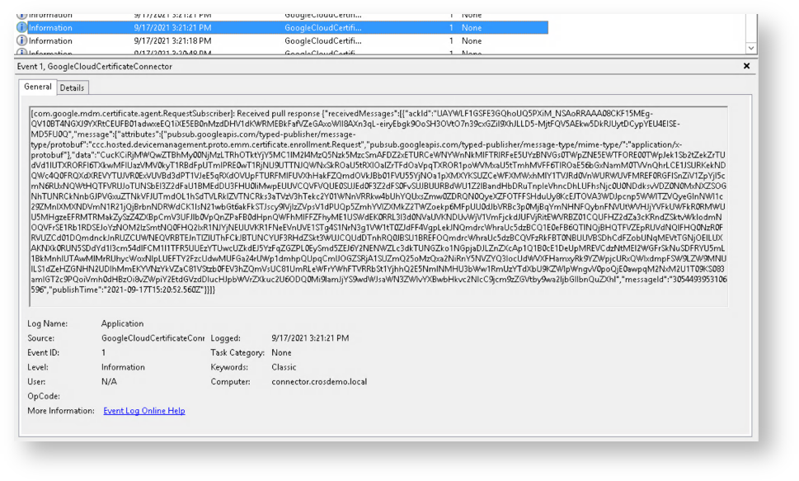Close the Event 1 details pane
Image resolution: width=799 pixels, height=481 pixels.
(x=747, y=66)
